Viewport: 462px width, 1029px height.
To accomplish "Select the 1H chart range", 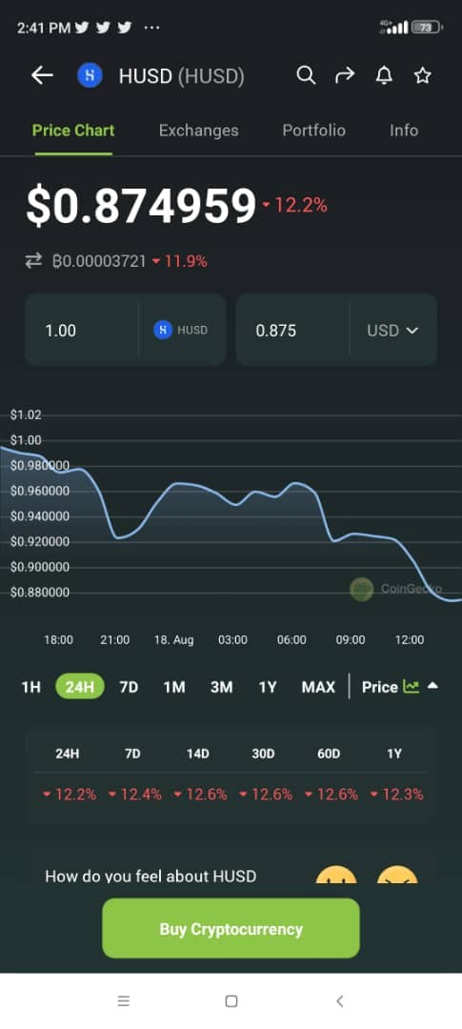I will click(x=30, y=687).
